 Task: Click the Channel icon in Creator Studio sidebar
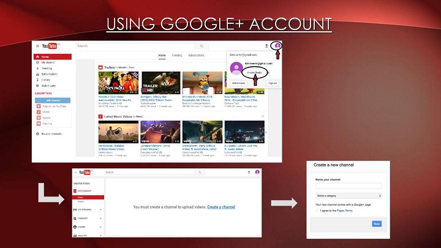(75, 227)
